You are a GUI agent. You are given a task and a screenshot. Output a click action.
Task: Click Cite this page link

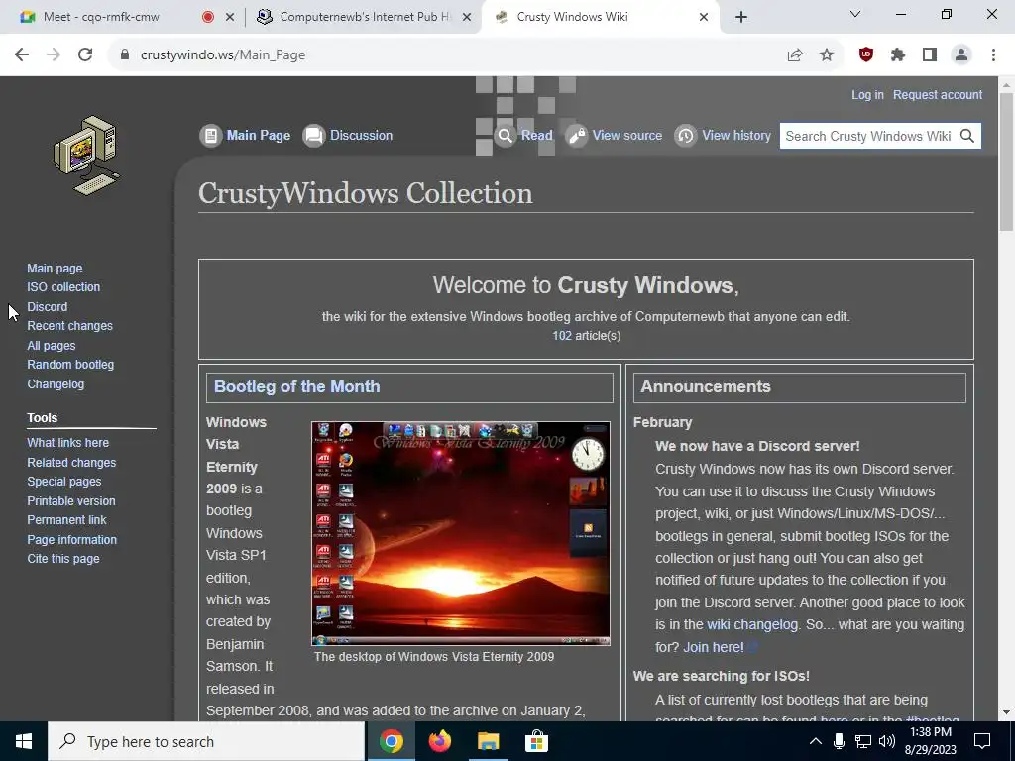tap(63, 559)
